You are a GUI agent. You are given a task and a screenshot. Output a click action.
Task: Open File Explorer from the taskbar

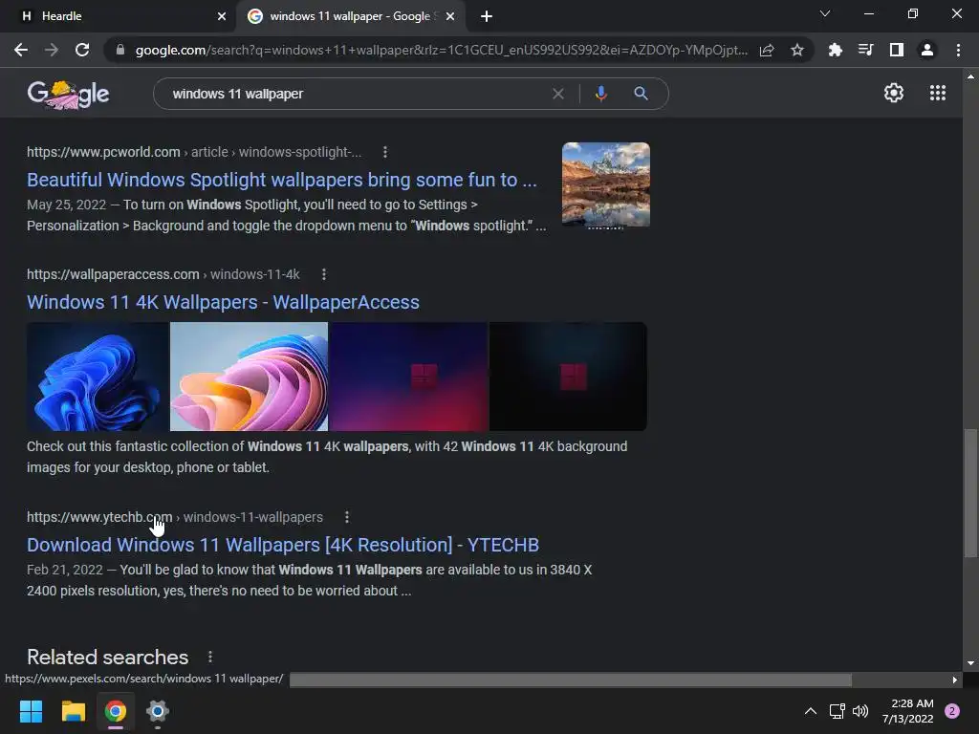pos(73,711)
